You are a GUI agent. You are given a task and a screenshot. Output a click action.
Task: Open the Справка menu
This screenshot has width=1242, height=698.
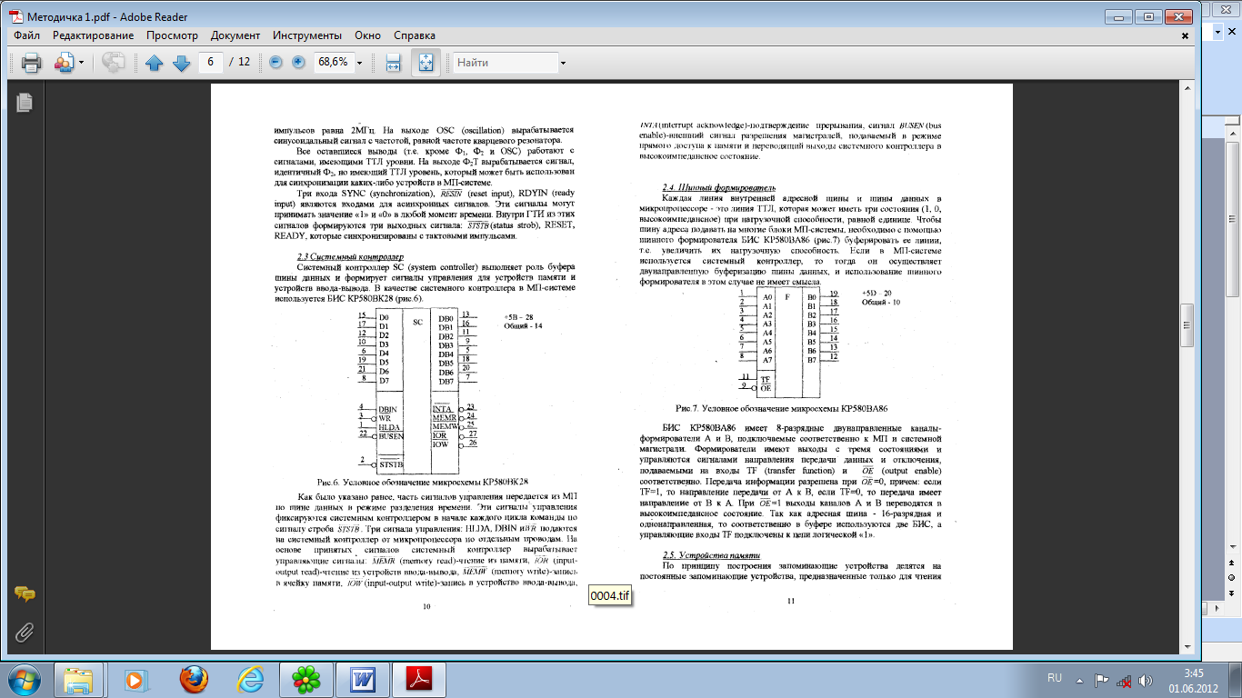(x=415, y=35)
